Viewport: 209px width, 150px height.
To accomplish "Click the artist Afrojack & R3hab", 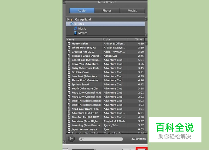I will click(114, 121).
